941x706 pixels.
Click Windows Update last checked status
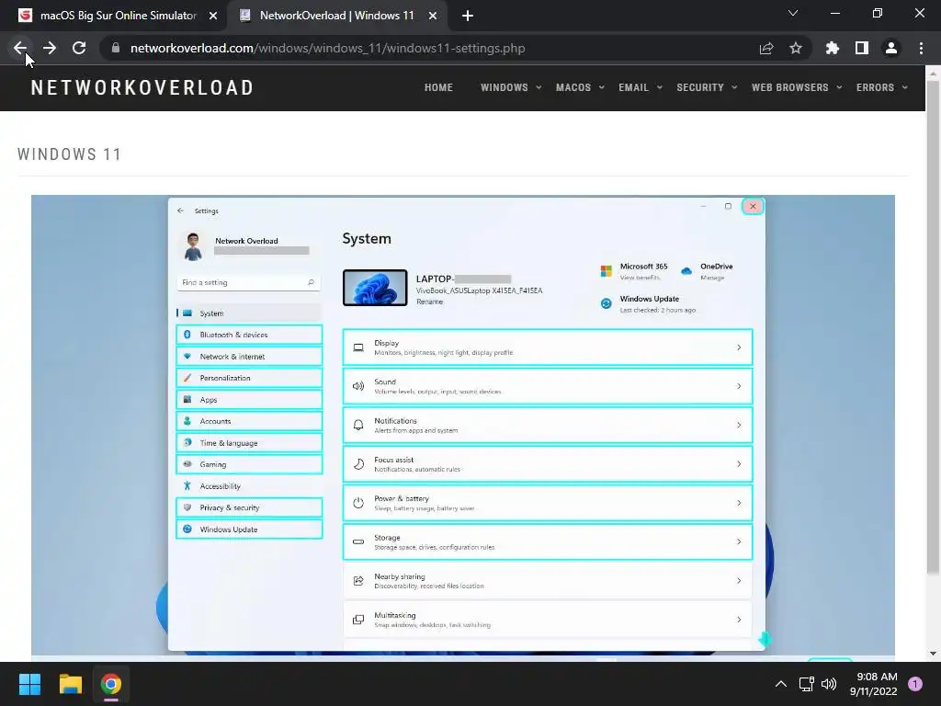pyautogui.click(x=648, y=303)
